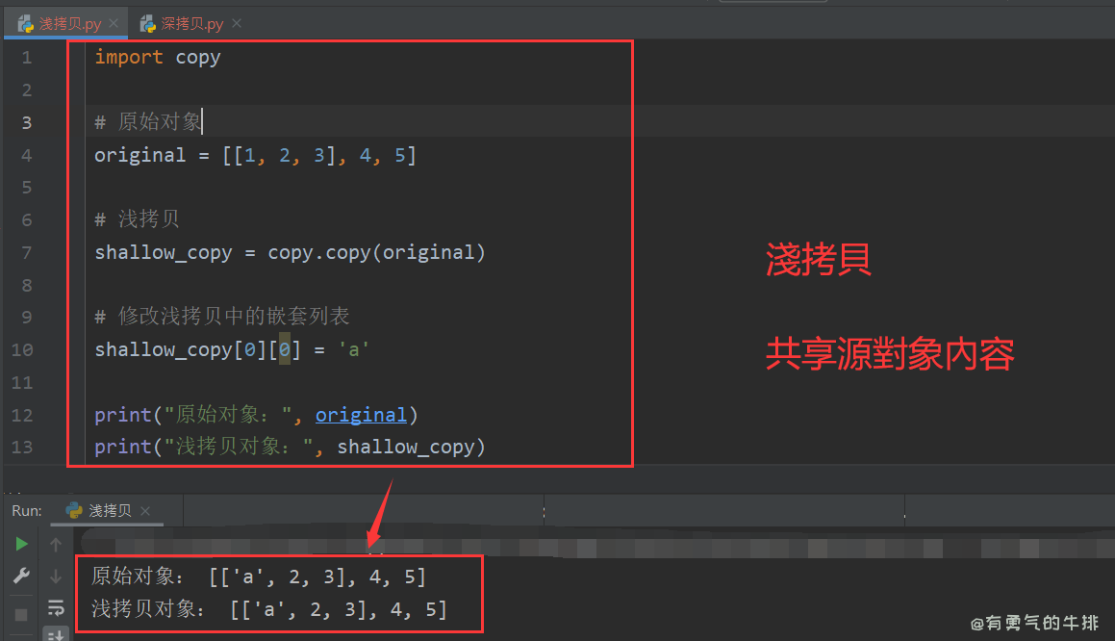Close the 浅拷贝 run tab
This screenshot has height=641, width=1115.
click(x=146, y=511)
